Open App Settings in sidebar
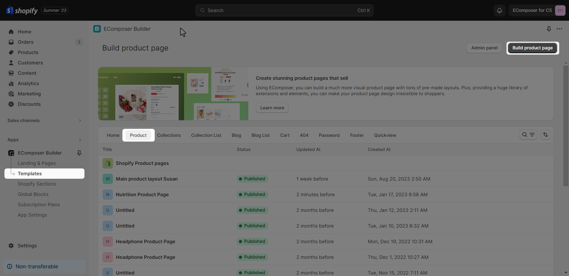This screenshot has width=569, height=276. click(32, 215)
